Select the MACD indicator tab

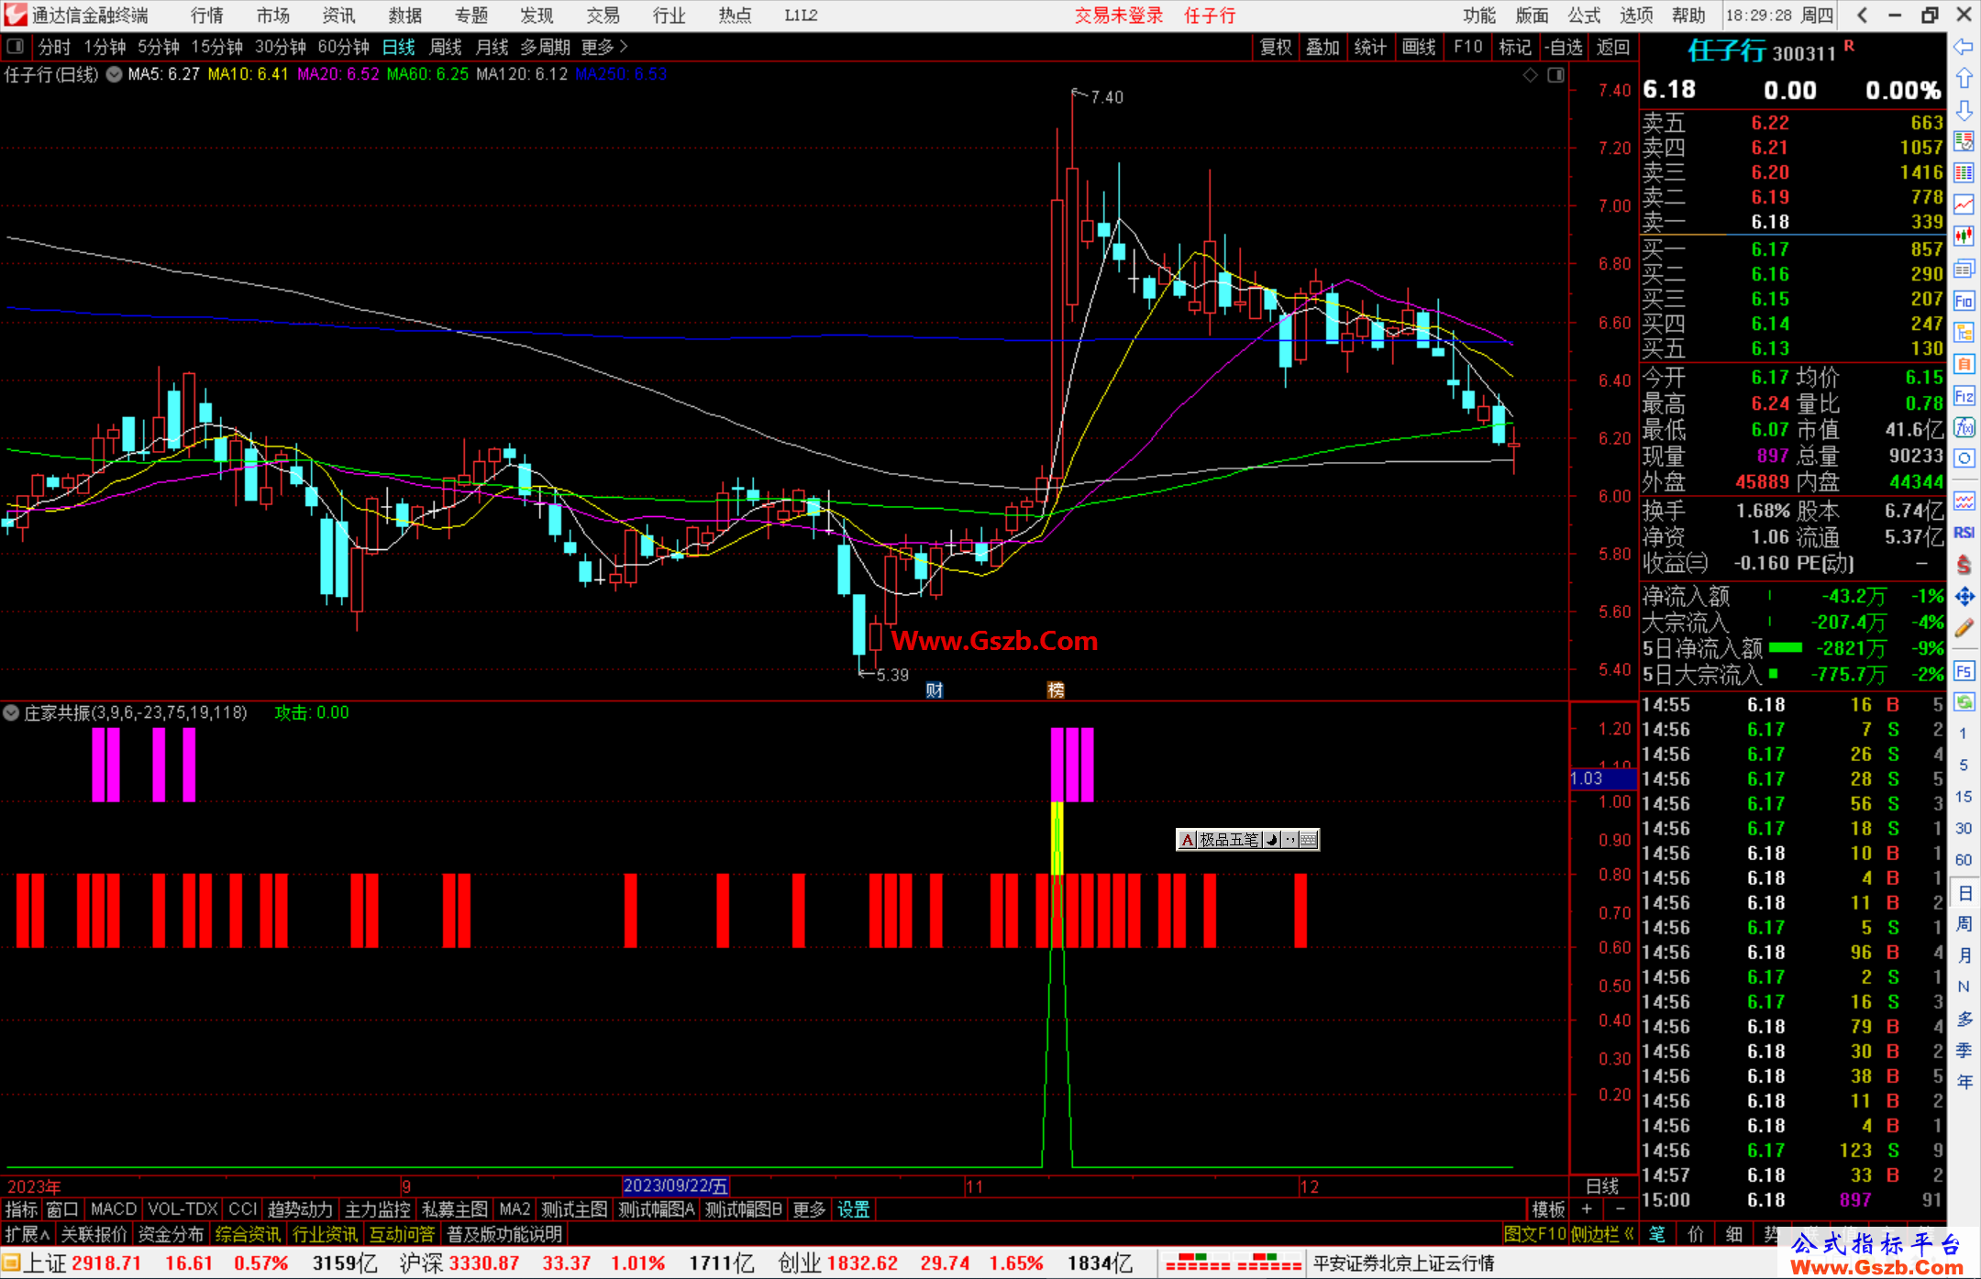[x=113, y=1209]
